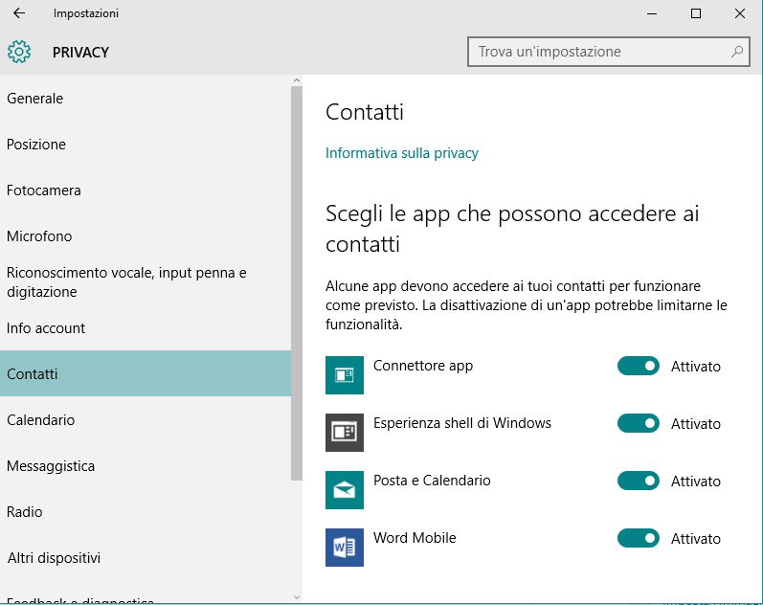The height and width of the screenshot is (605, 763).
Task: Click the Esperienza shell di Windows icon
Action: [x=345, y=433]
